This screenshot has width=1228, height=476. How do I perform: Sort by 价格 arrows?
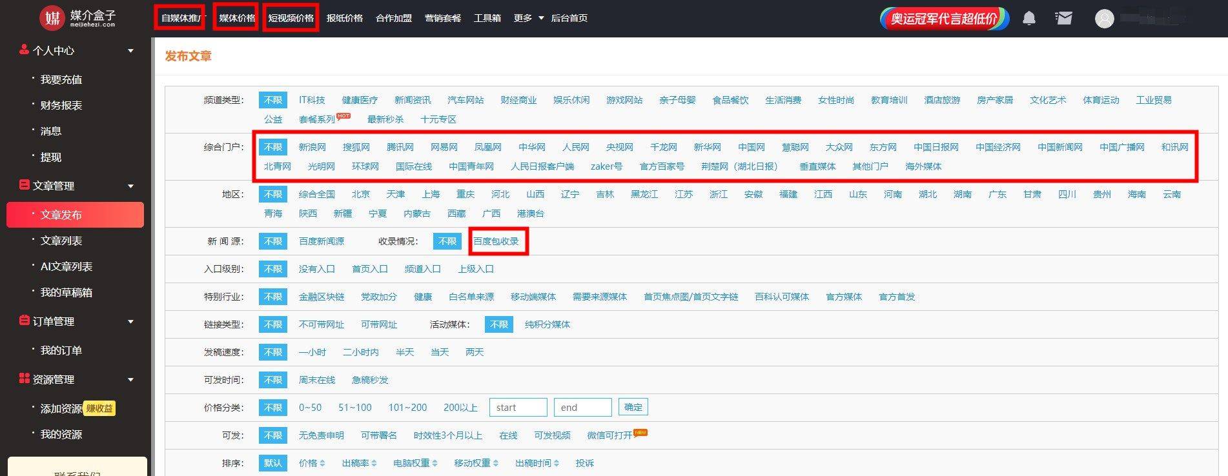point(322,463)
